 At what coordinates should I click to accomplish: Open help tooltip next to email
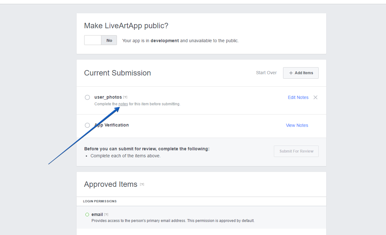pos(106,215)
